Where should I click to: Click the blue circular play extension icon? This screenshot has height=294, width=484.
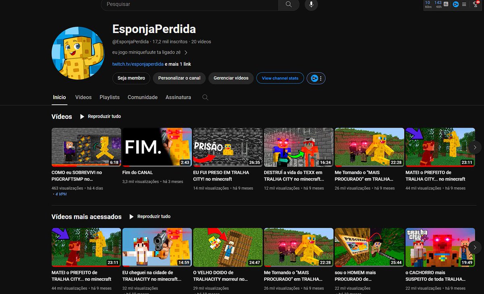[x=455, y=4]
